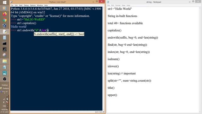Image resolution: width=202 pixels, height=114 pixels.
Task: Click isalnum() line in Notepad
Action: coord(114,59)
